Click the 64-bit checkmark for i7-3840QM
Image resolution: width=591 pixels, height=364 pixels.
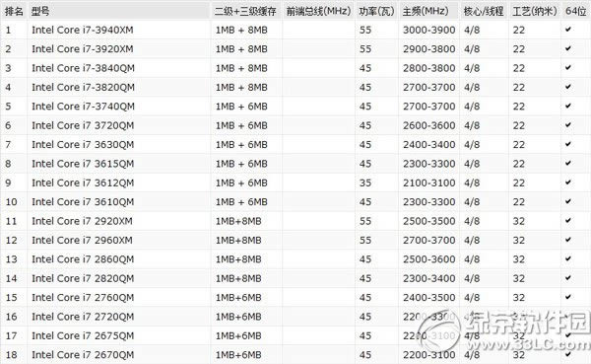pyautogui.click(x=568, y=67)
